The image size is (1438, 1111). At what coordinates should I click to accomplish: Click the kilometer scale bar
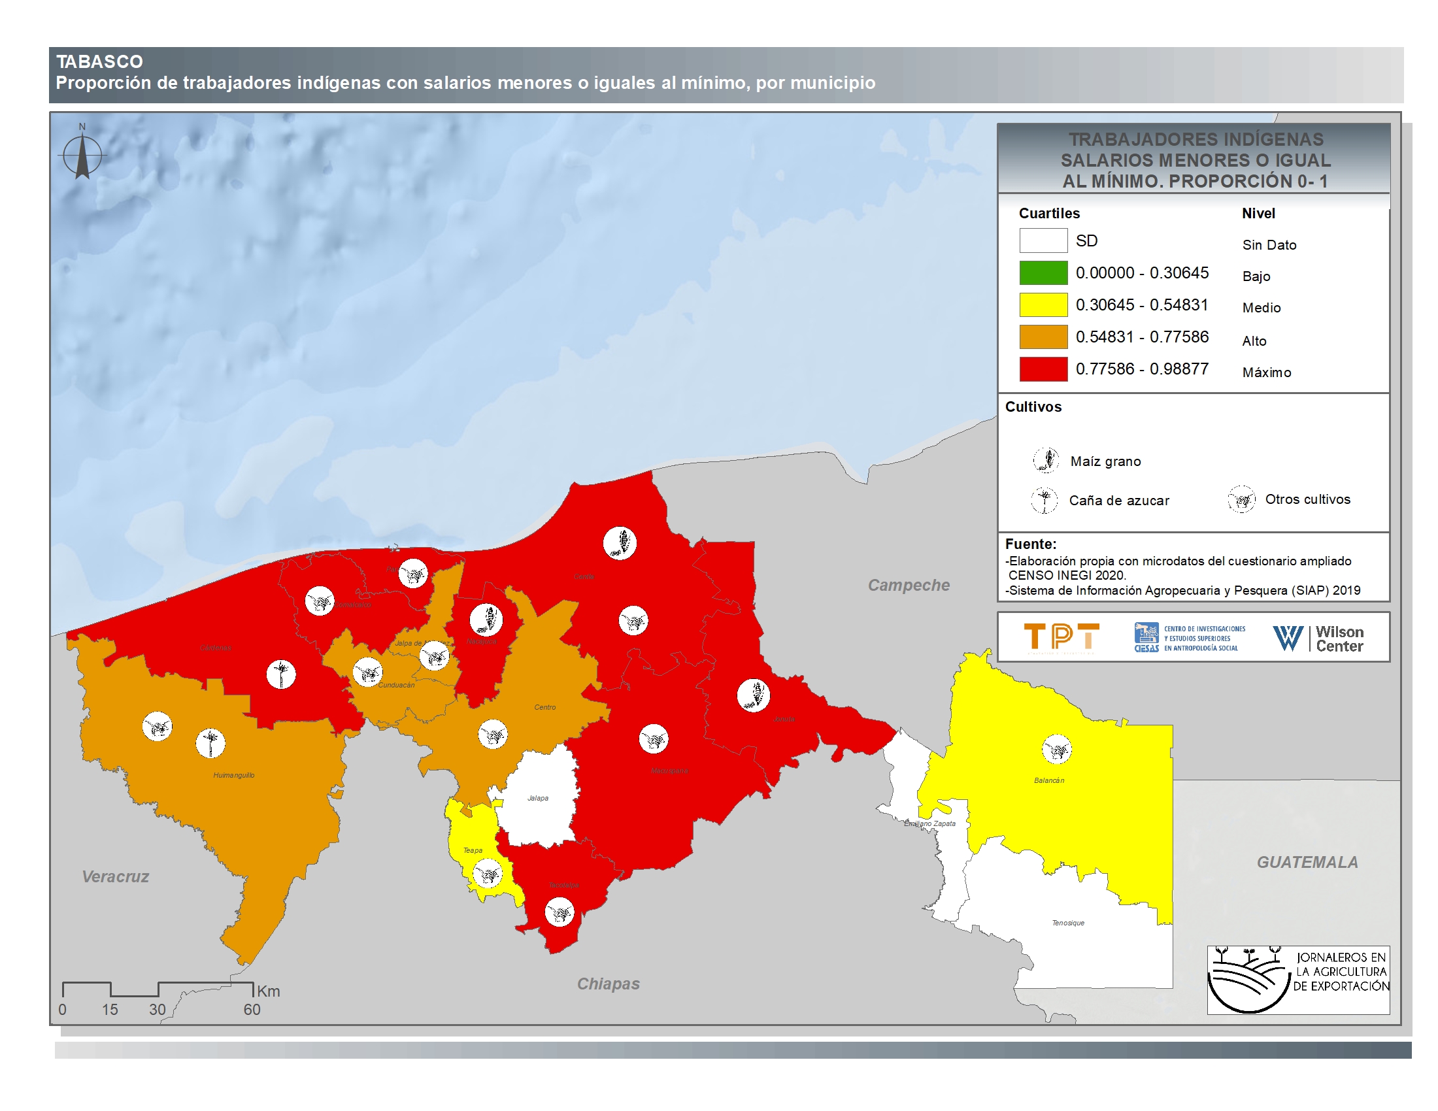click(x=158, y=989)
